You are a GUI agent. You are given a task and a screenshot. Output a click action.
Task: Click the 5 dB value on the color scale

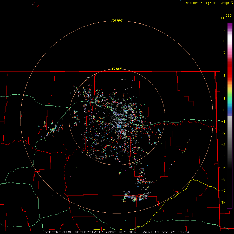click(x=224, y=52)
